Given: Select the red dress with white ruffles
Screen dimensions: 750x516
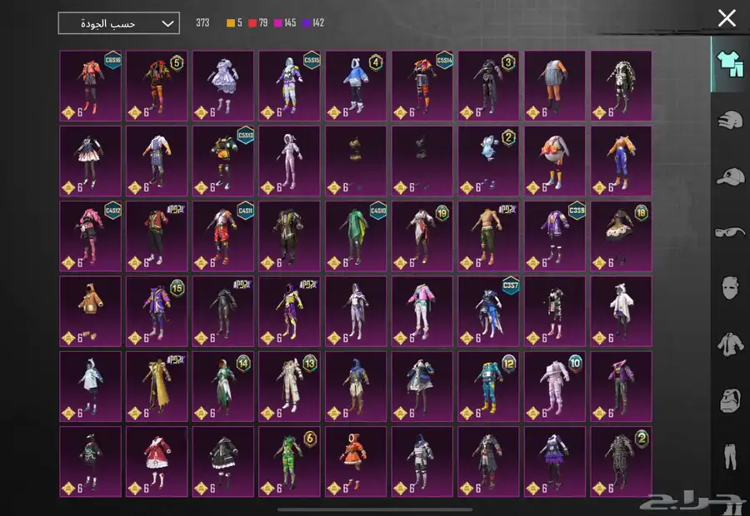Looking at the screenshot, I should (157, 462).
